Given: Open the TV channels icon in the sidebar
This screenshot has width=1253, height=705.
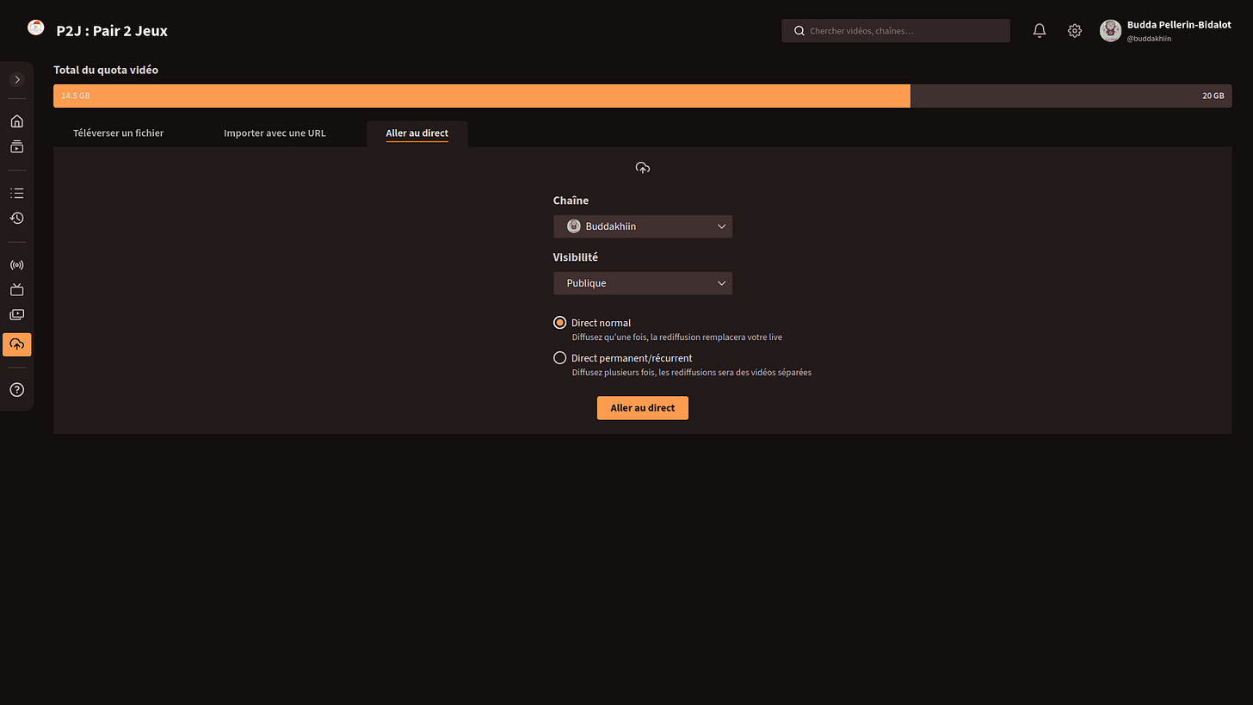Looking at the screenshot, I should [x=17, y=290].
